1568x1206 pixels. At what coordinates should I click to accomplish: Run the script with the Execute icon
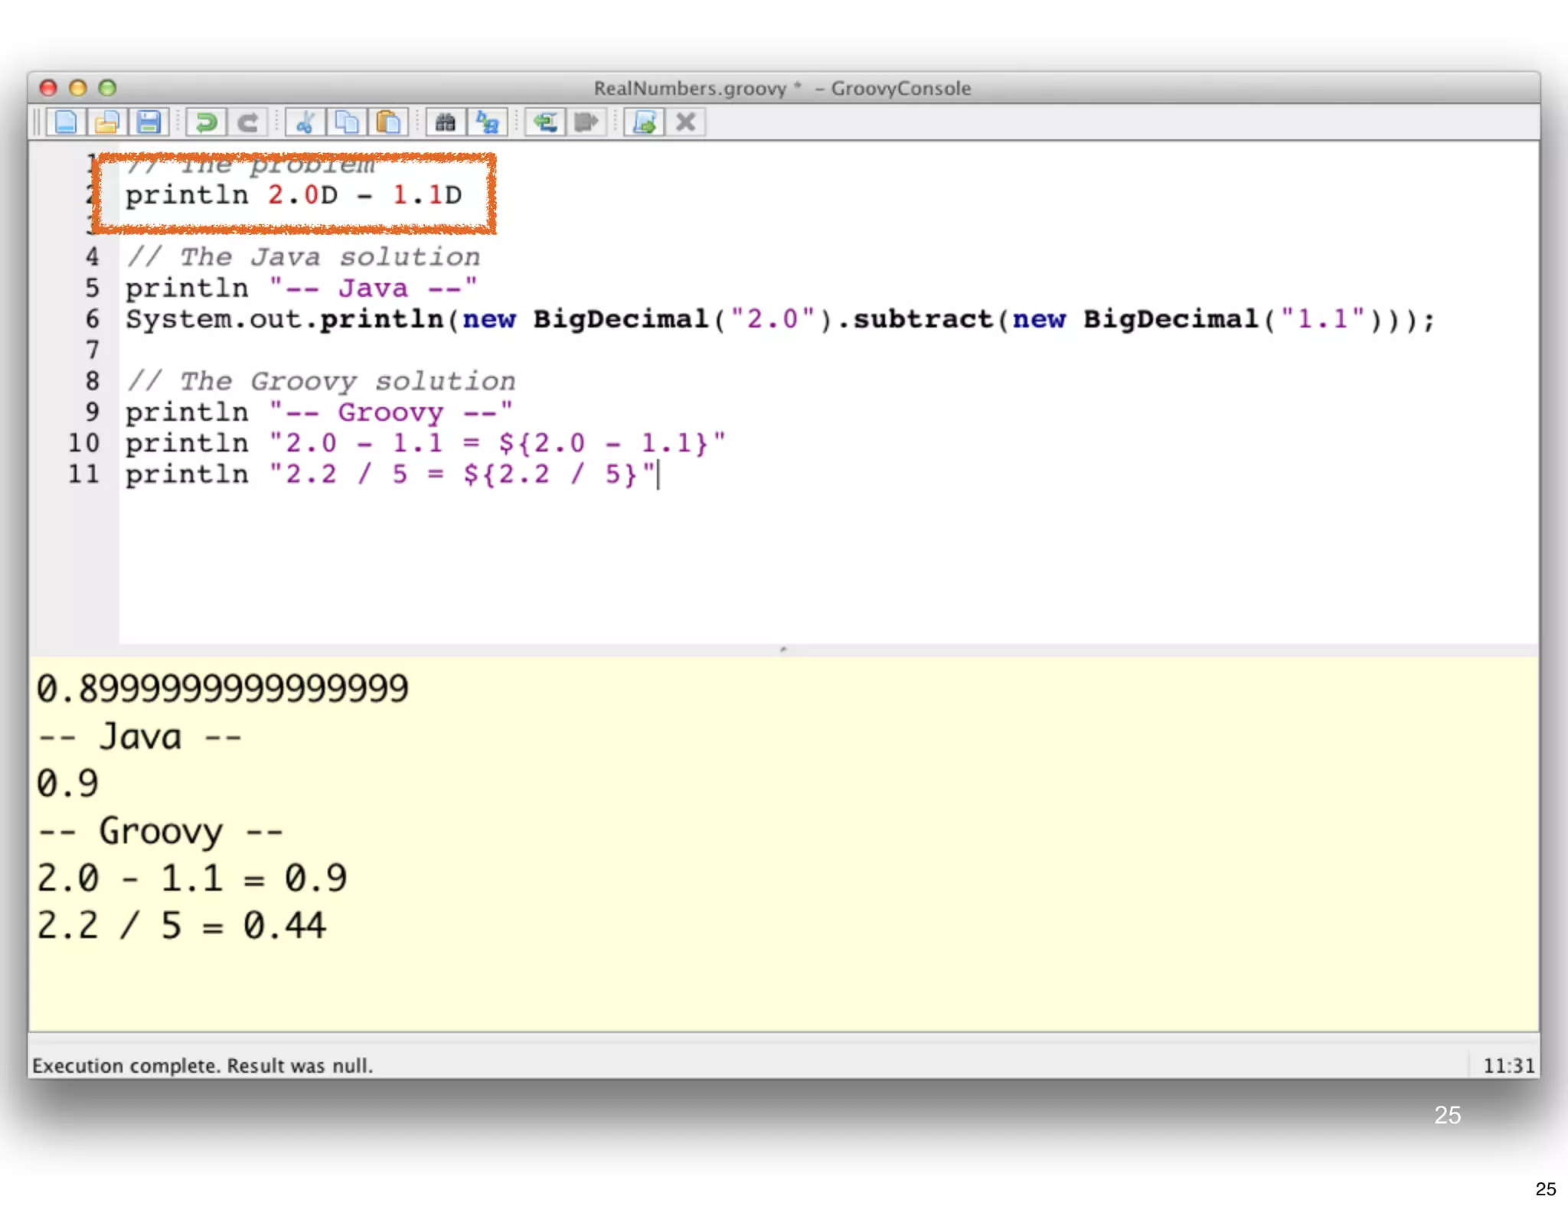(x=645, y=122)
